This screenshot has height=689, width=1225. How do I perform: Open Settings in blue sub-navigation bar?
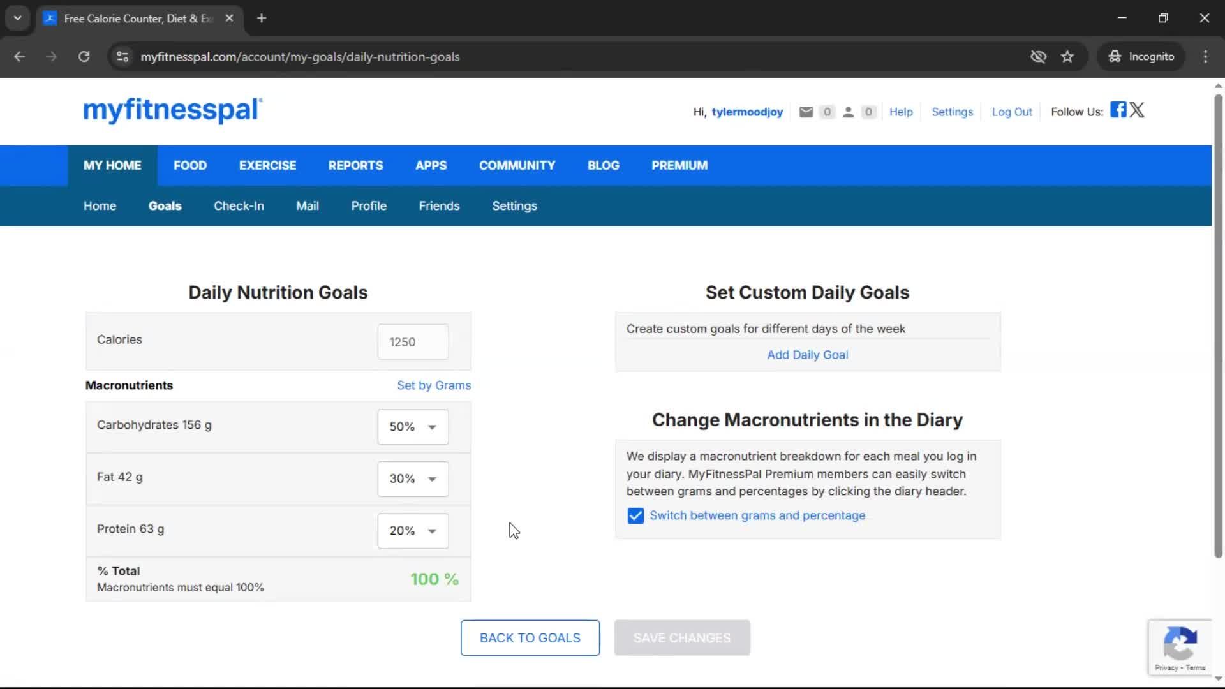click(514, 206)
